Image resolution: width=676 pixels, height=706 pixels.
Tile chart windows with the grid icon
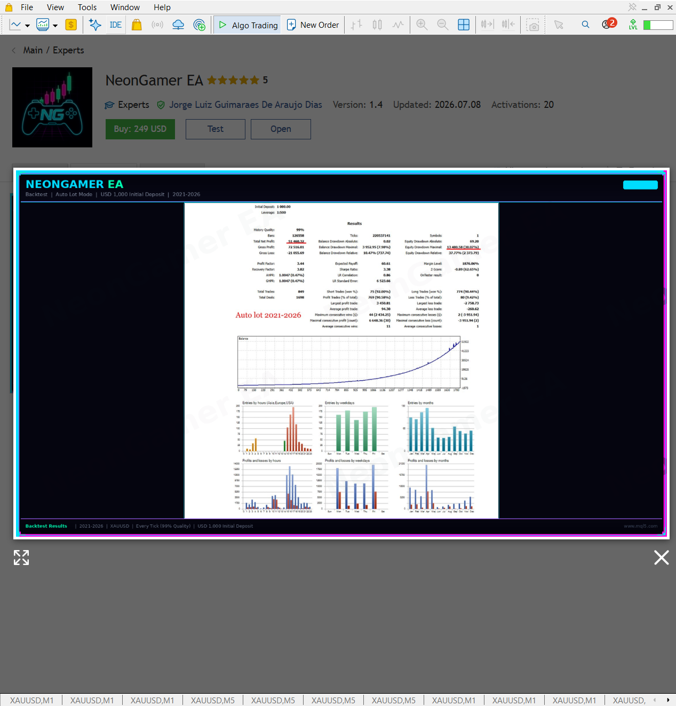point(464,25)
